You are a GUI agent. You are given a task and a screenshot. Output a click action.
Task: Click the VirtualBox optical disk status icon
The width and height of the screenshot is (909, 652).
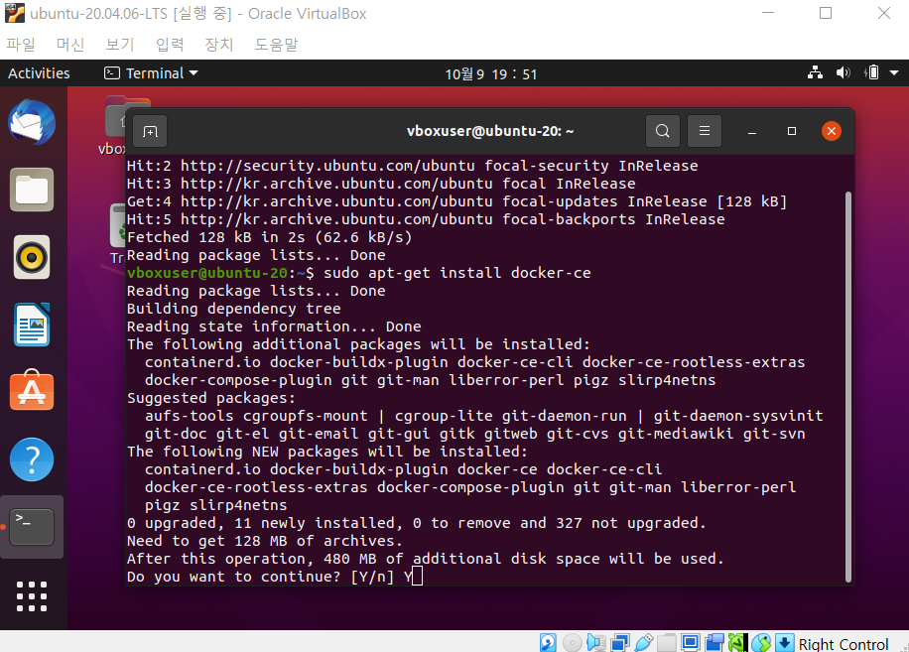click(573, 642)
